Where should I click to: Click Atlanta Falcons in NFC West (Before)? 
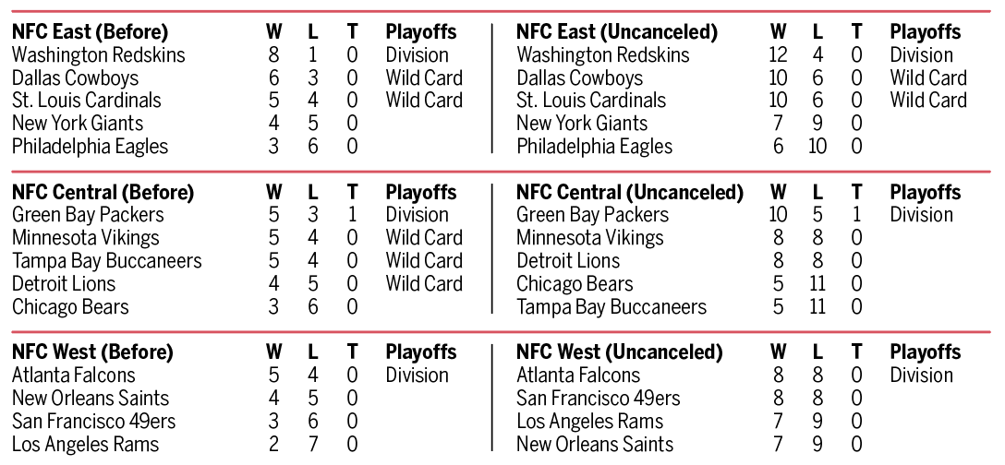[x=73, y=376]
